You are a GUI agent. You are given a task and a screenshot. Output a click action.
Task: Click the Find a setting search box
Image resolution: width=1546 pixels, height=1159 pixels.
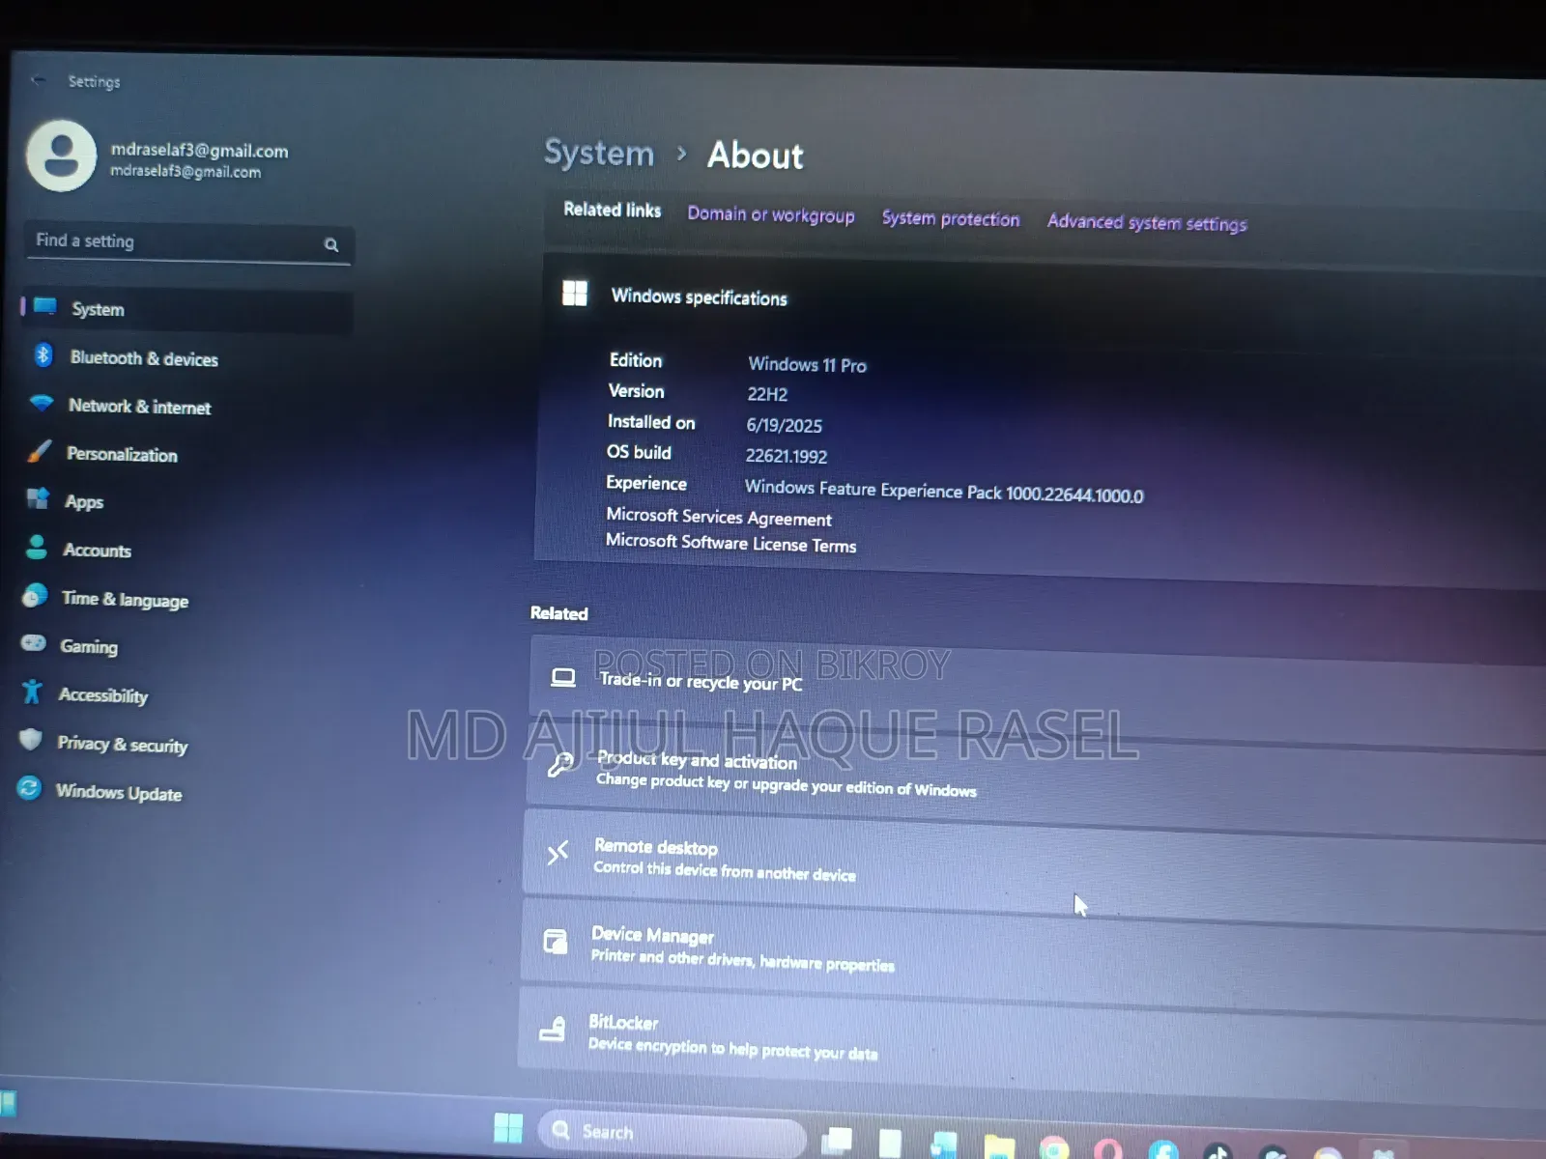[188, 243]
